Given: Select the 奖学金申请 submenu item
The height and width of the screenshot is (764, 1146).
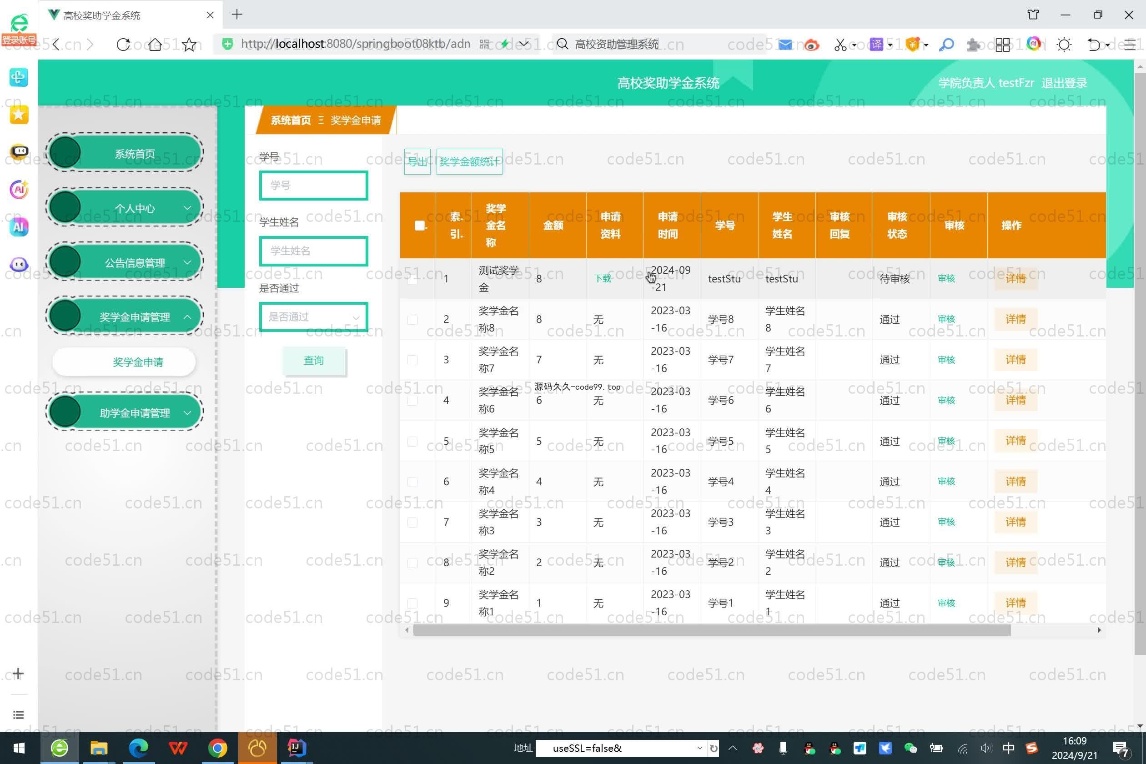Looking at the screenshot, I should point(124,362).
